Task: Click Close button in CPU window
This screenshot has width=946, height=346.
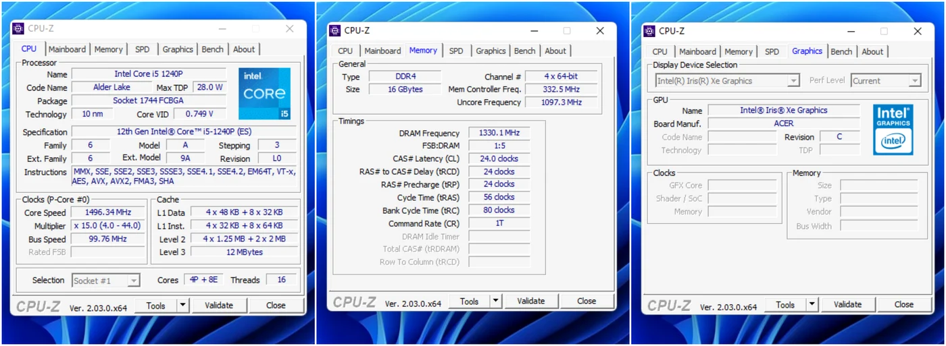Action: tap(276, 306)
